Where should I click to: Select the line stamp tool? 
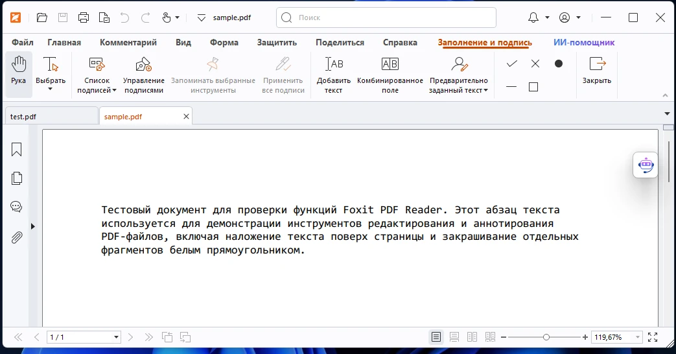coord(511,87)
